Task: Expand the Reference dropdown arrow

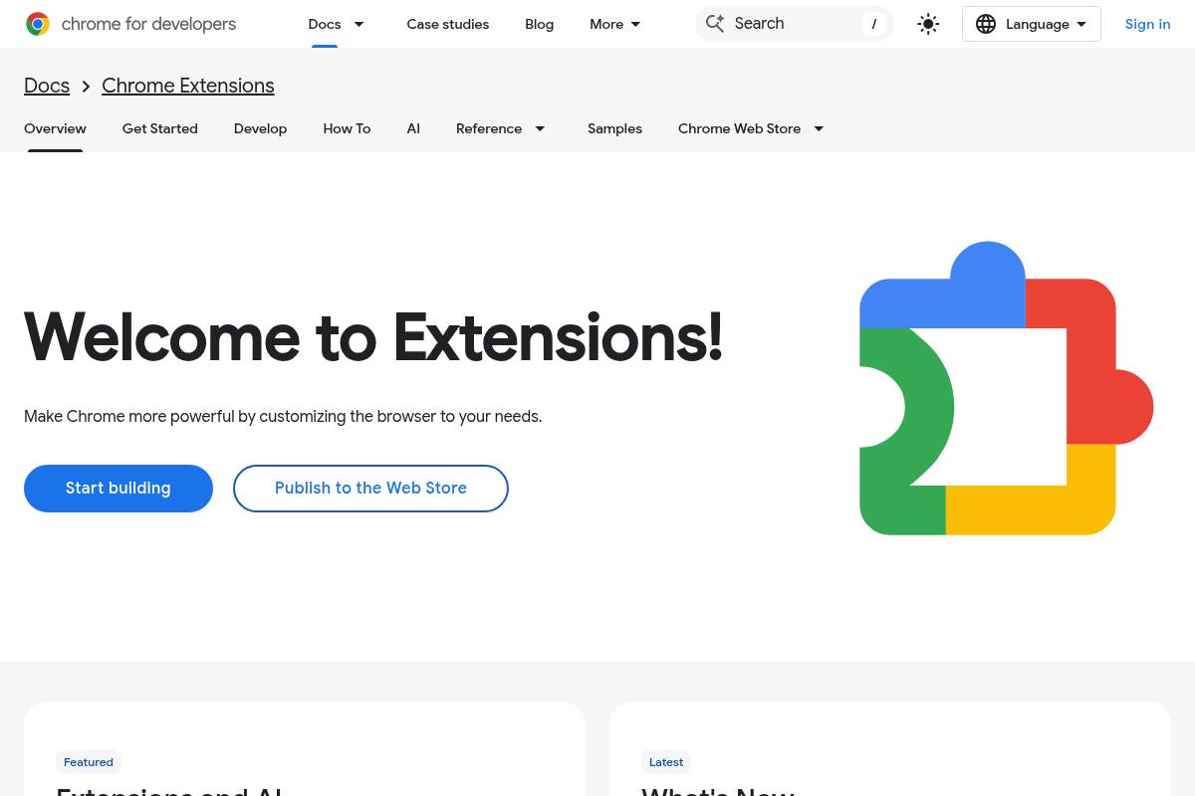Action: tap(540, 128)
